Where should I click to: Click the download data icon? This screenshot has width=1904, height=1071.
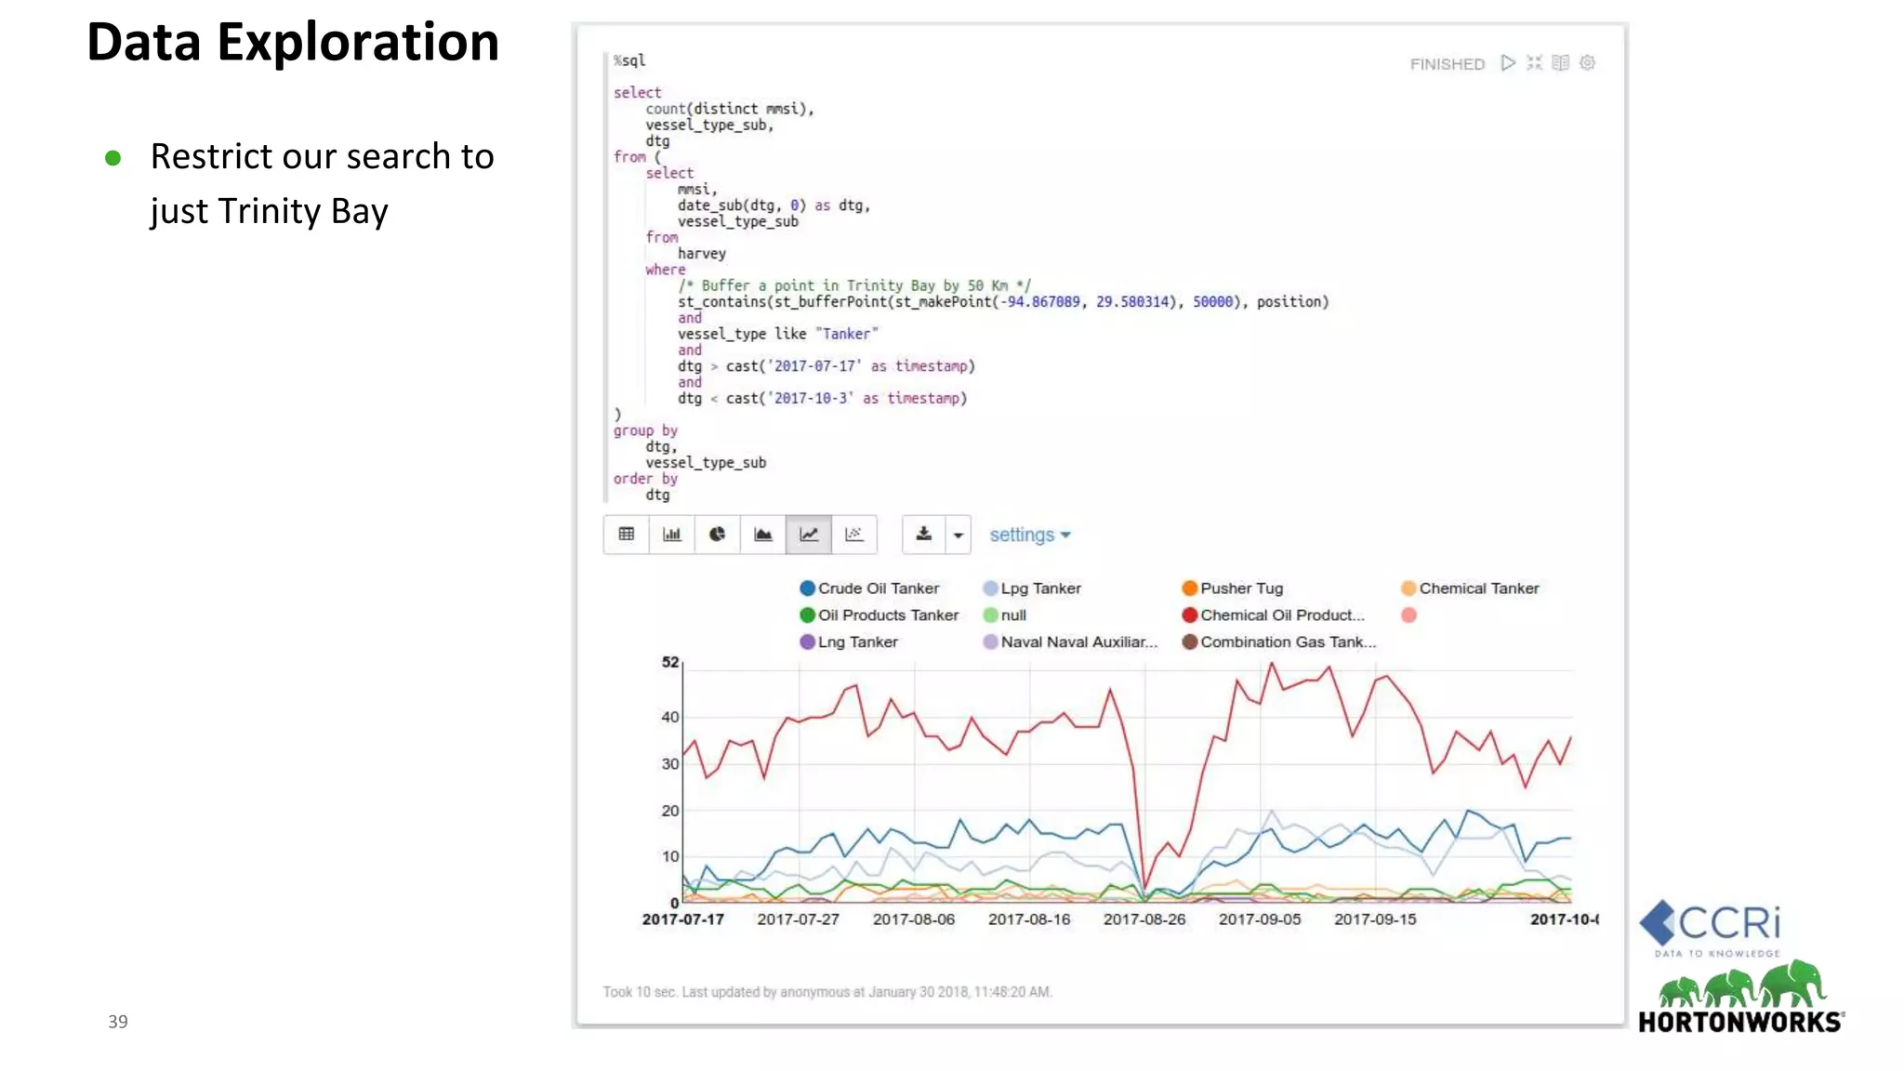pos(923,535)
